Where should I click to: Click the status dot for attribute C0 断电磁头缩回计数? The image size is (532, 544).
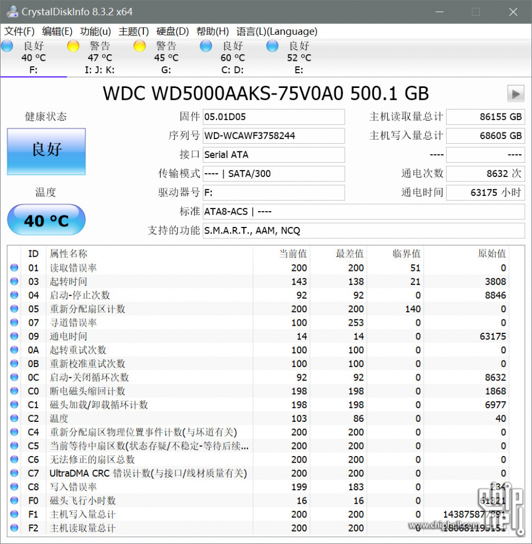(x=14, y=391)
